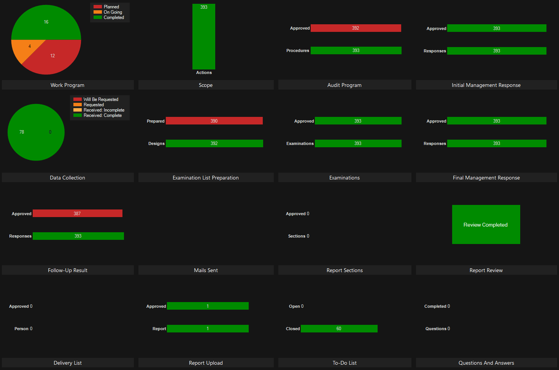Open the Mails Sent tile header
559x370 pixels.
[206, 270]
